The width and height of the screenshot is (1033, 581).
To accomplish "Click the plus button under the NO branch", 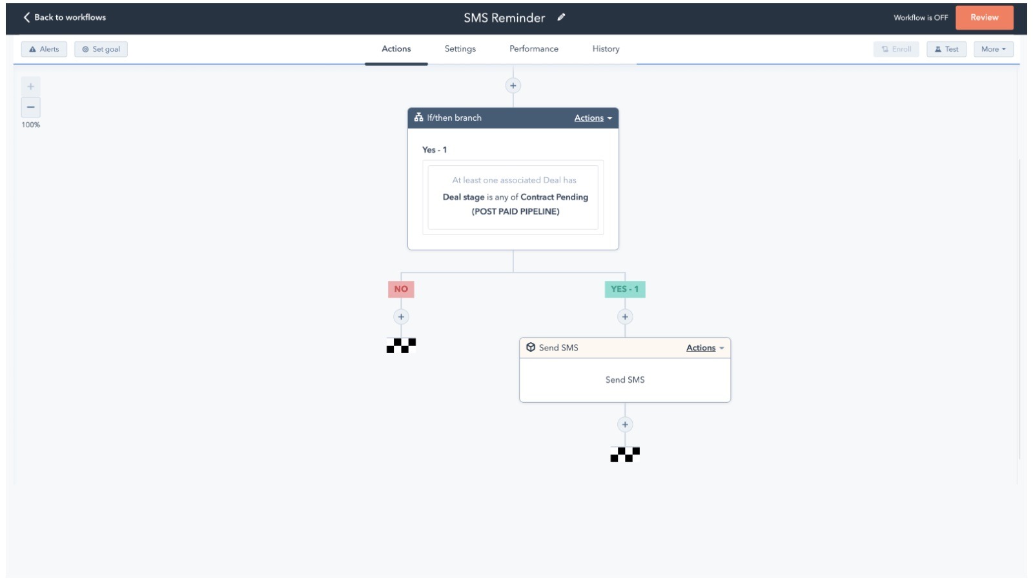I will pyautogui.click(x=400, y=316).
